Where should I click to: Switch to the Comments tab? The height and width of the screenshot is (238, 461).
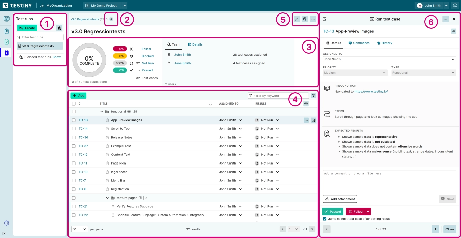(x=359, y=43)
